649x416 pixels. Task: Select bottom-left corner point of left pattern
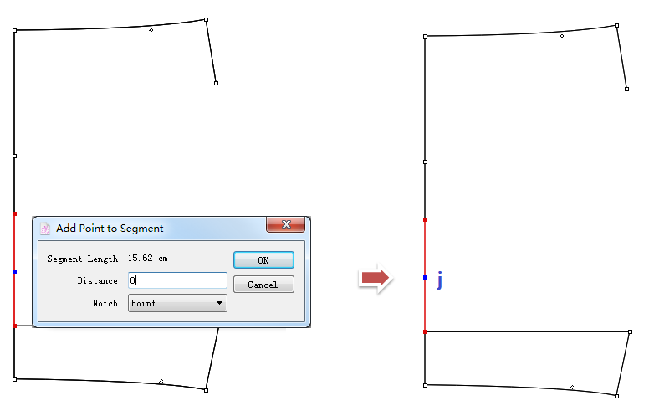coord(15,379)
